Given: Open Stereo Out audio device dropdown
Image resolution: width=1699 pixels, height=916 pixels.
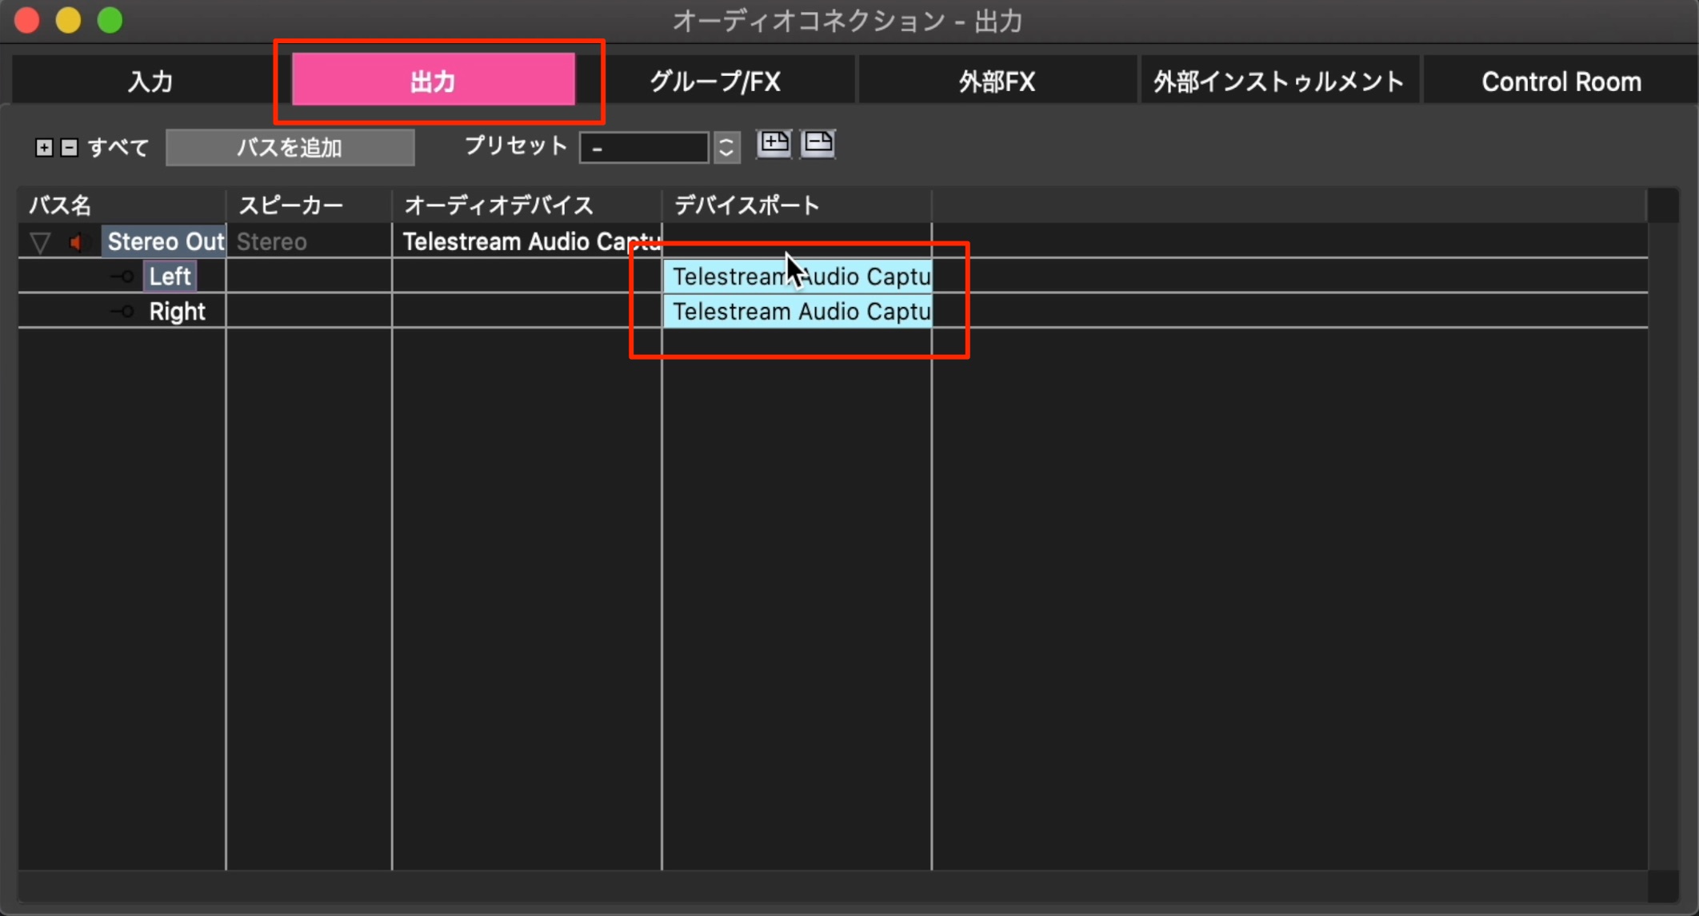Looking at the screenshot, I should coord(527,241).
